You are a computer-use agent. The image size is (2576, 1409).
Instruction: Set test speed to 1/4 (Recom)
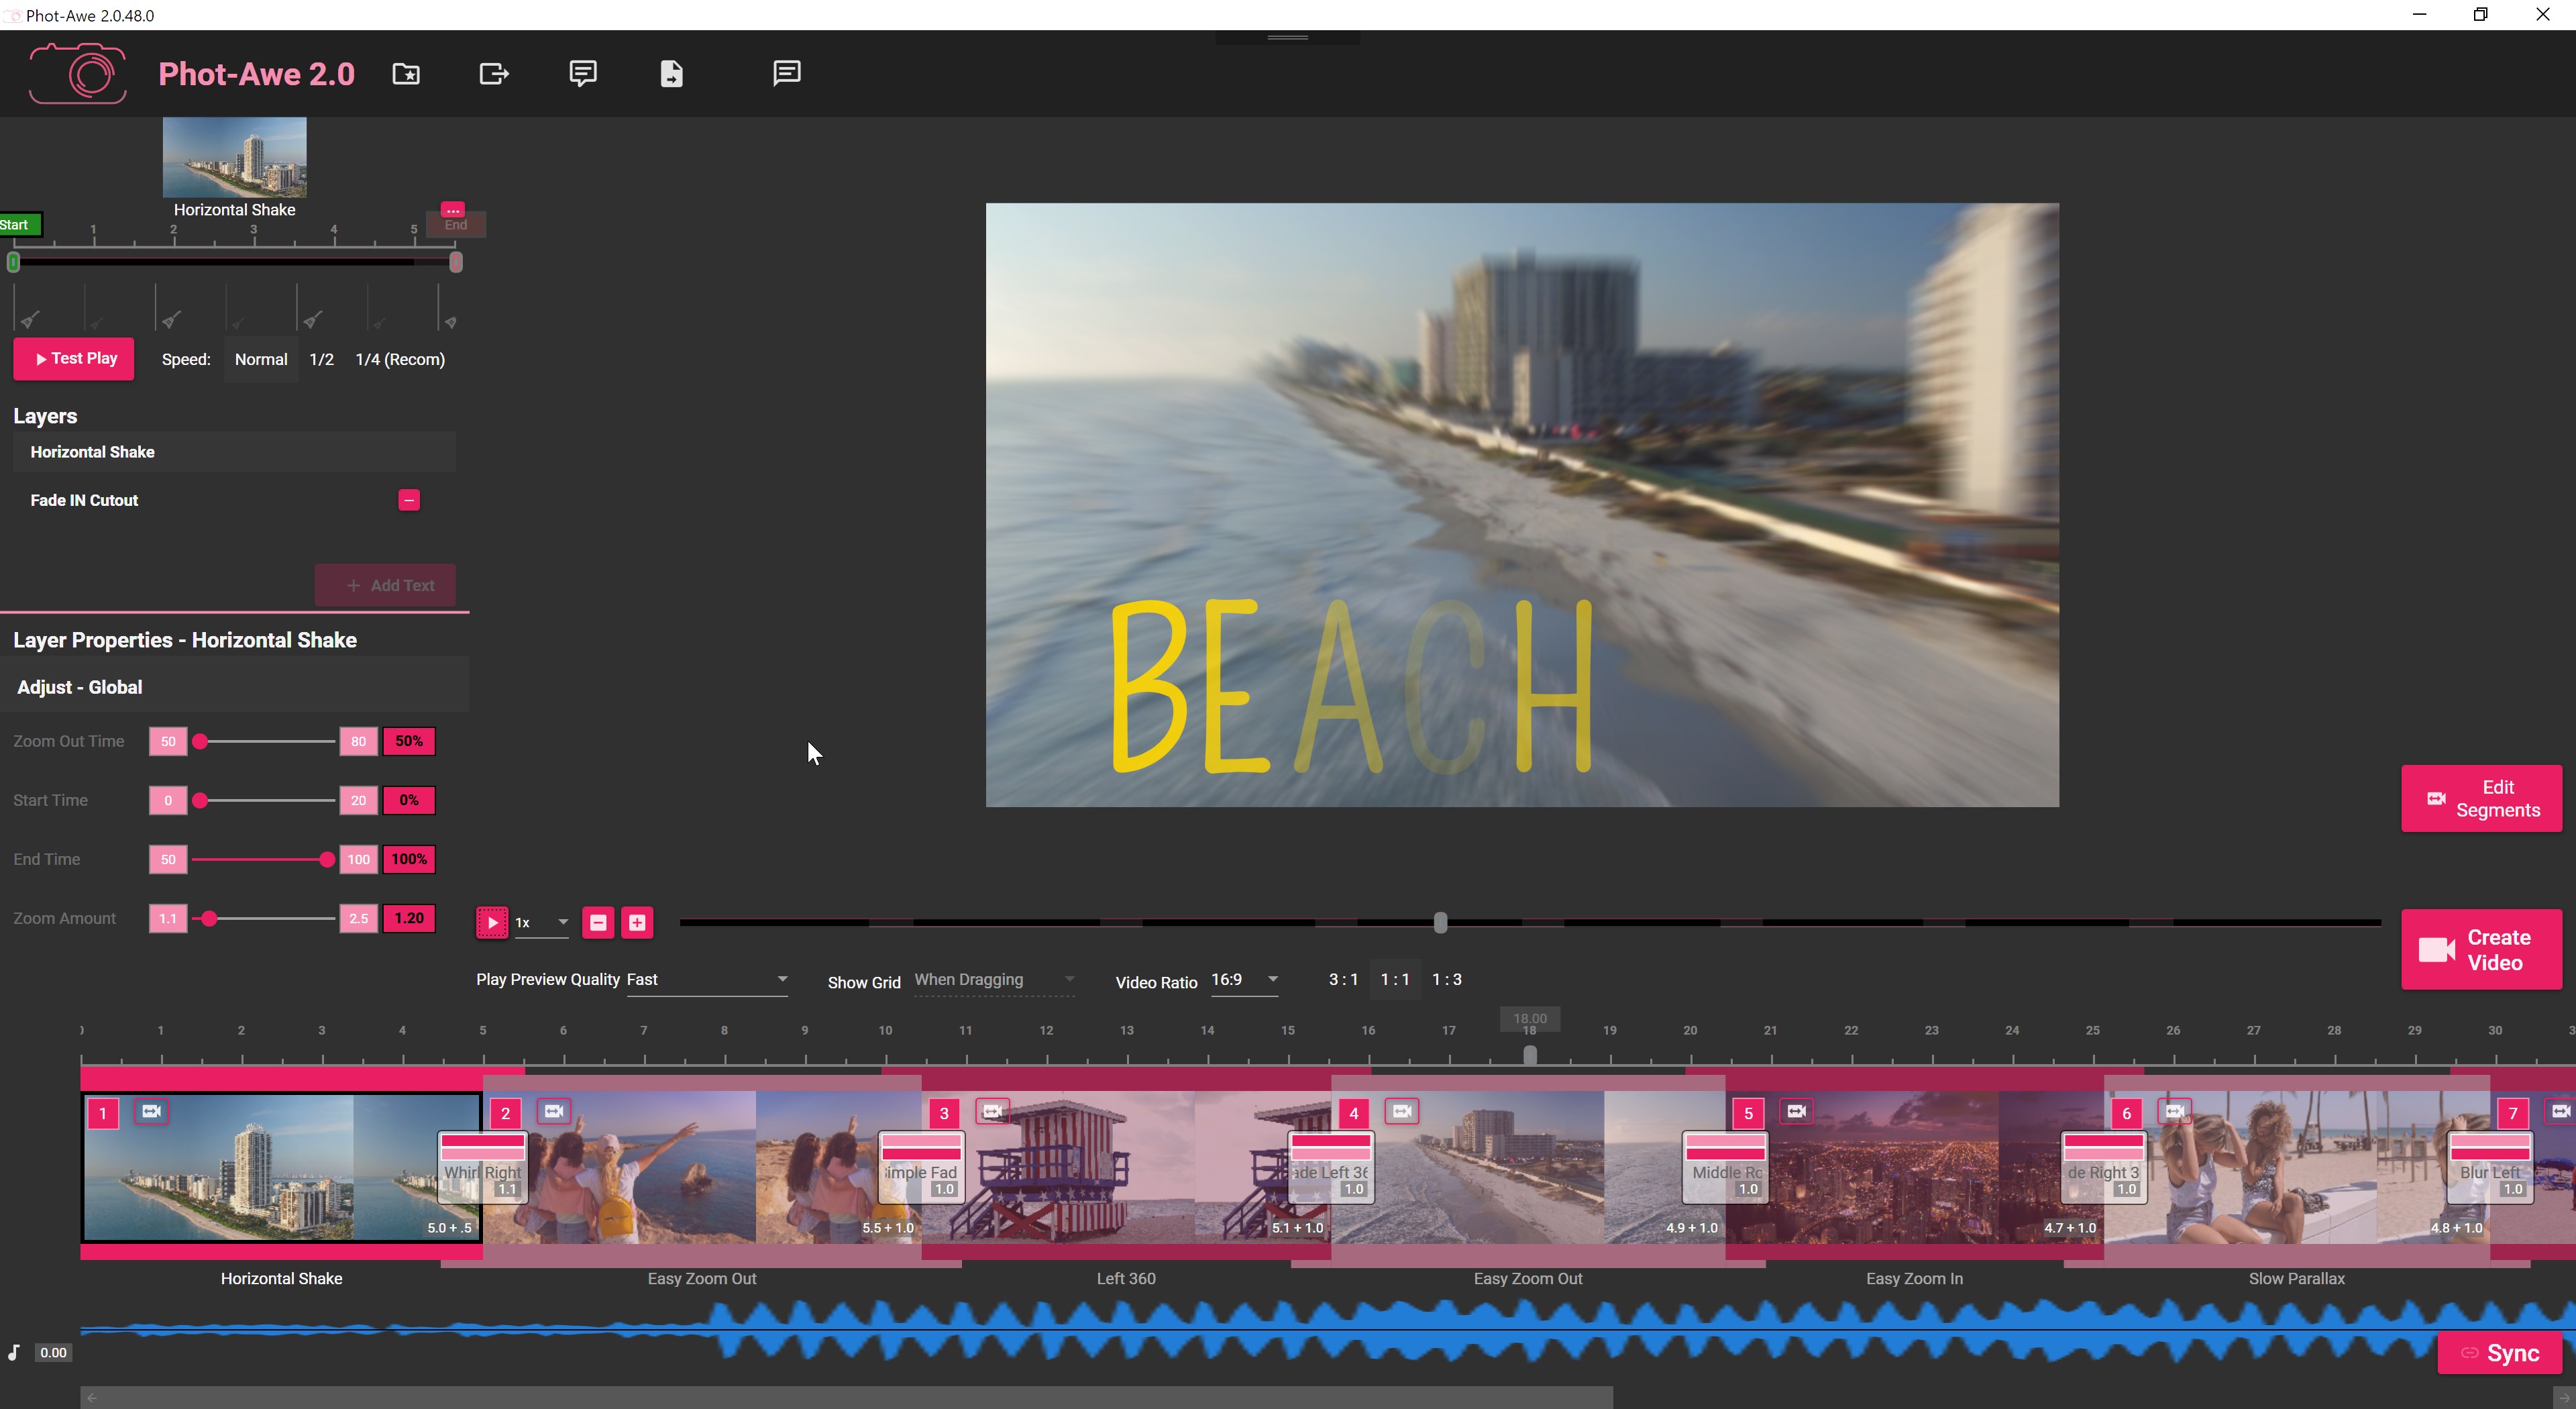(x=400, y=359)
